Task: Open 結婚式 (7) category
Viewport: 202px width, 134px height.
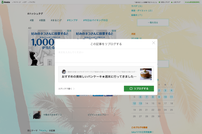Action: point(137,15)
